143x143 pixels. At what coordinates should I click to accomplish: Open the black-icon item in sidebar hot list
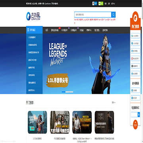(135, 66)
